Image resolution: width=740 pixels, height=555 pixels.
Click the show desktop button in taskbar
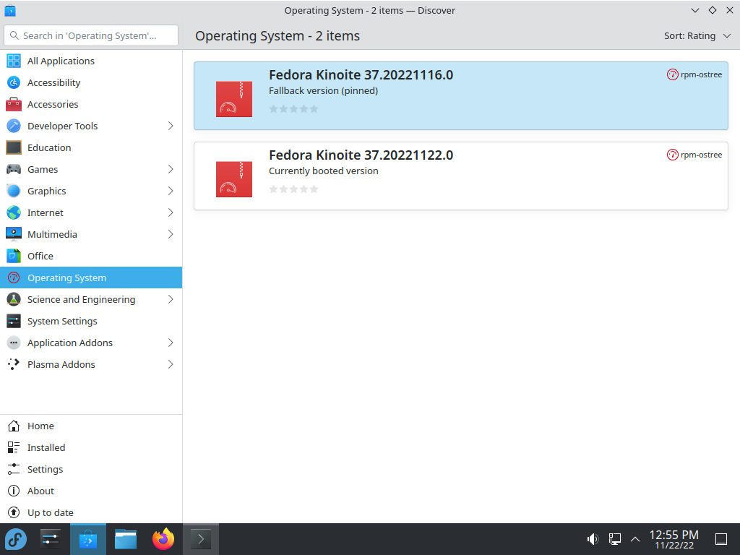pos(721,539)
